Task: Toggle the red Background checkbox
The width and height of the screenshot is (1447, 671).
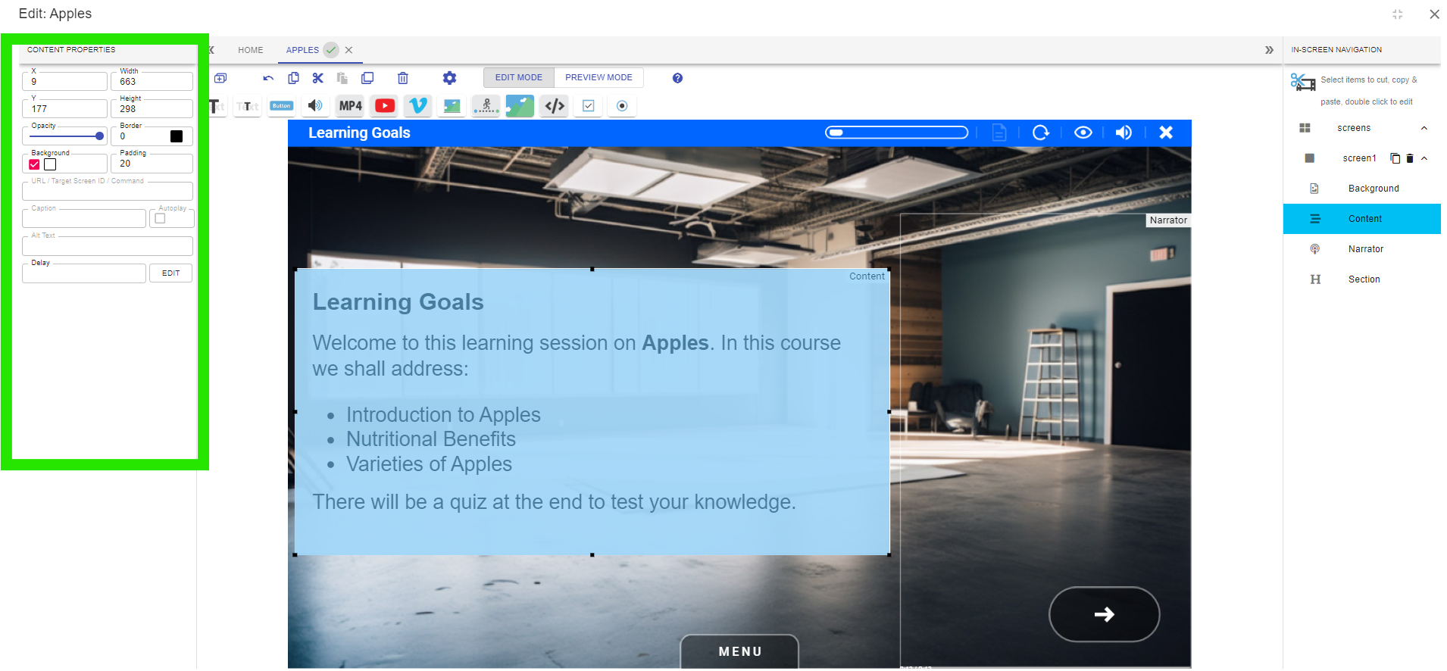Action: [34, 164]
